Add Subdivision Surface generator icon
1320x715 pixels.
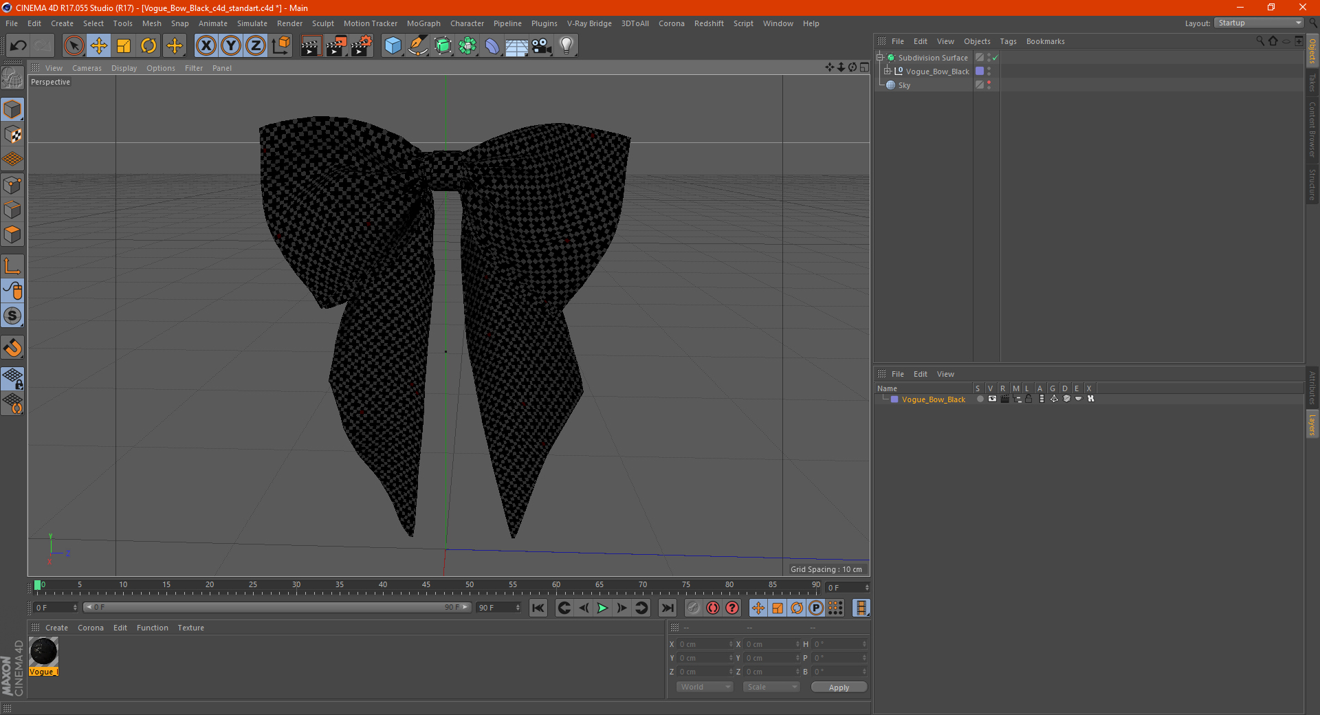click(x=443, y=46)
